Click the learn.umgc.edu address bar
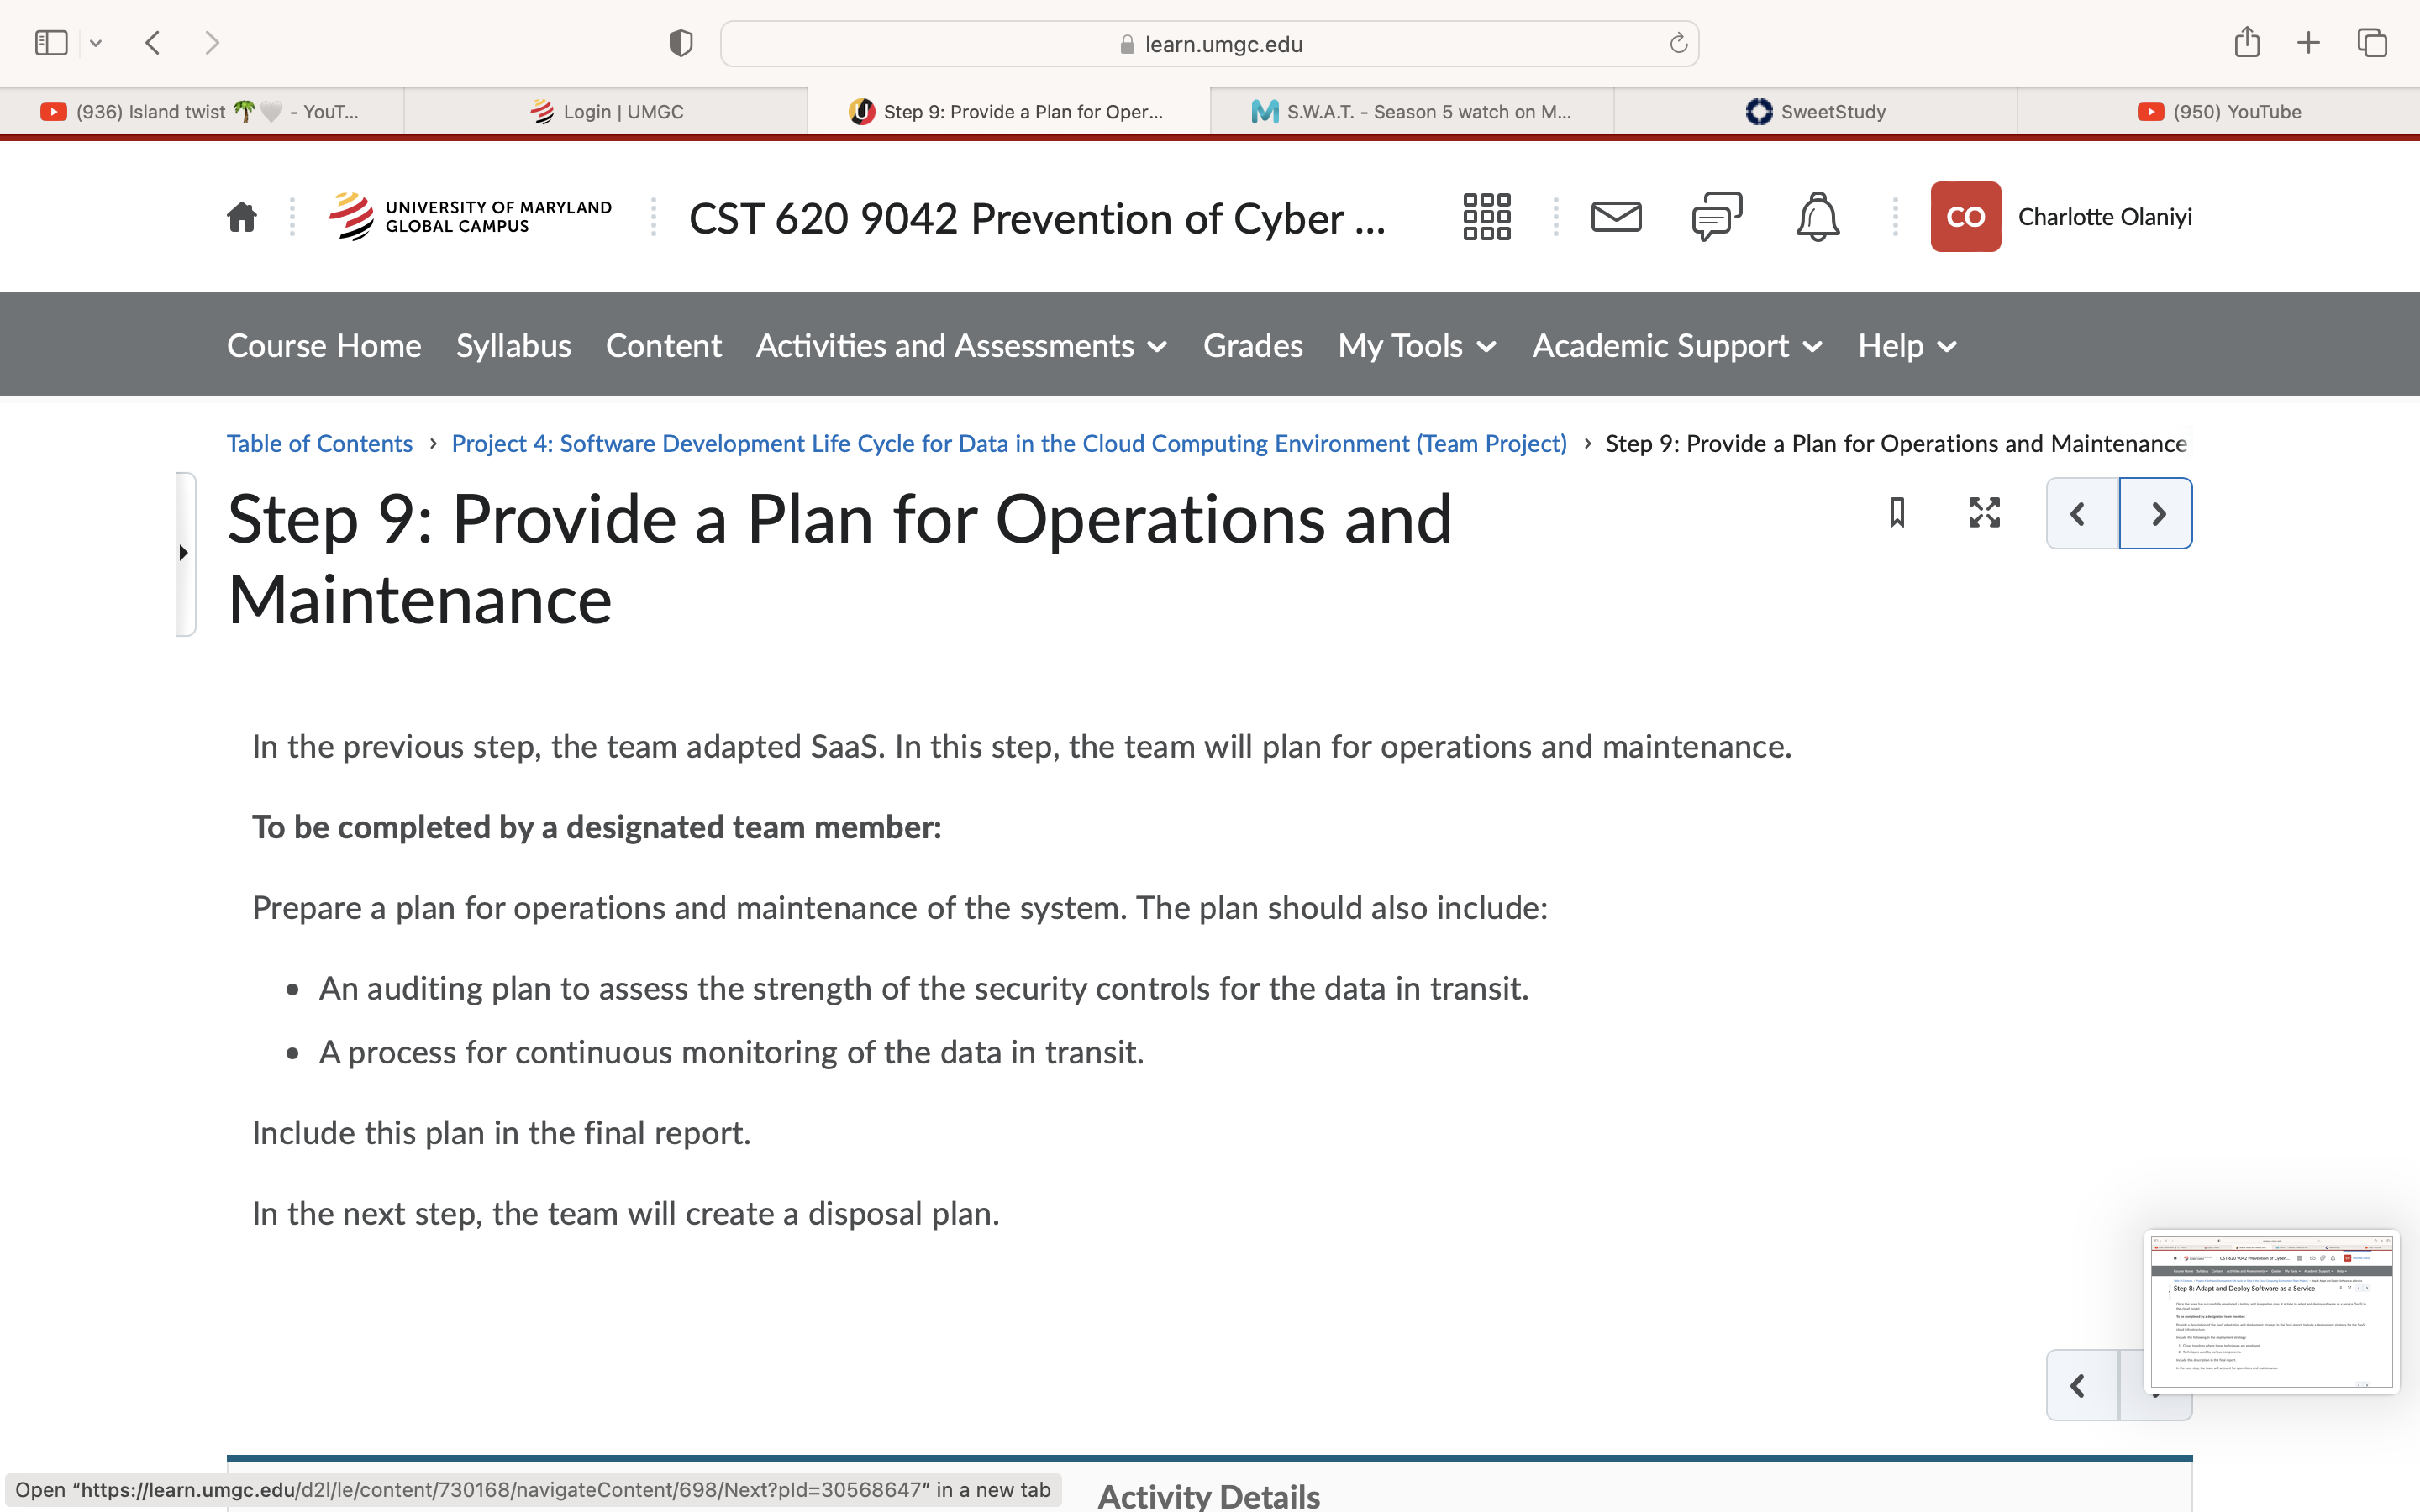The image size is (2420, 1512). pyautogui.click(x=1209, y=44)
